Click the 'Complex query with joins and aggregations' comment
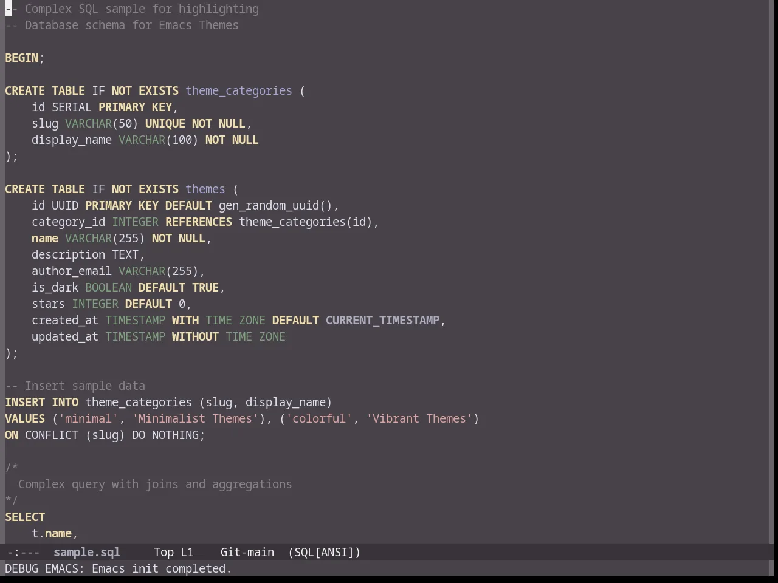This screenshot has height=583, width=778. [x=155, y=484]
